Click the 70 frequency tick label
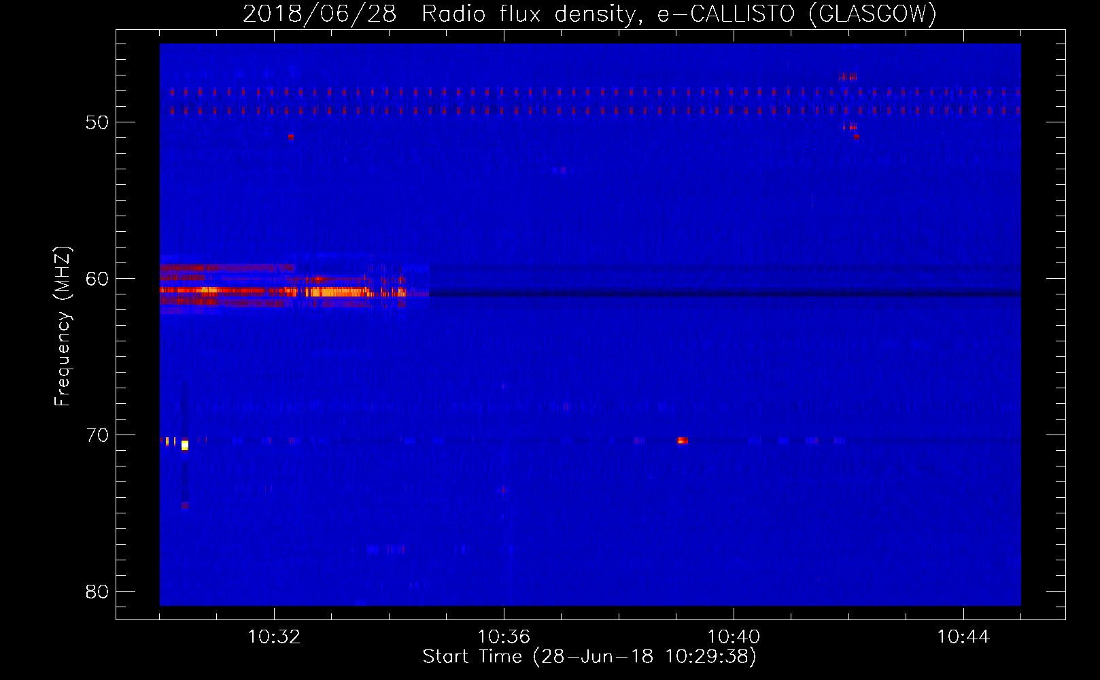This screenshot has width=1100, height=680. click(x=97, y=435)
